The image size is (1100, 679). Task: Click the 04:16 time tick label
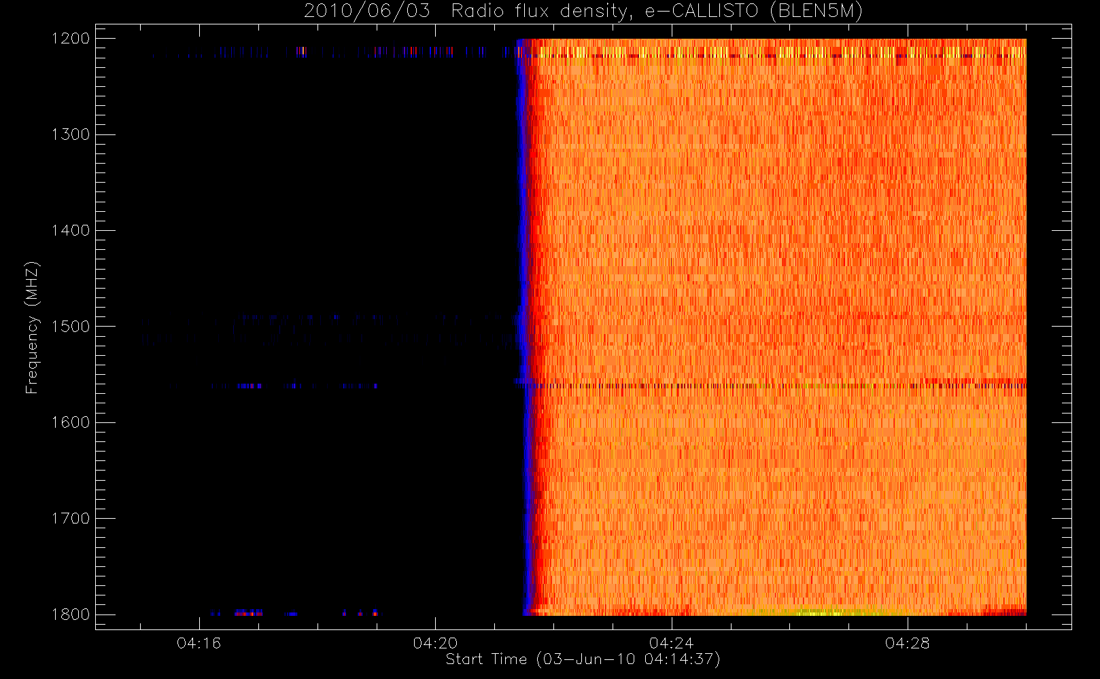click(x=199, y=643)
